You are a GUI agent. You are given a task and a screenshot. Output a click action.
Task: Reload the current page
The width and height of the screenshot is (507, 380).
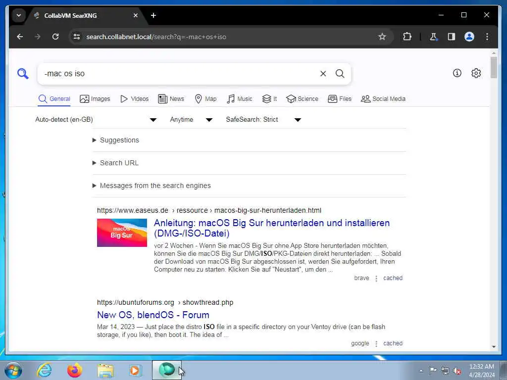[x=55, y=37]
